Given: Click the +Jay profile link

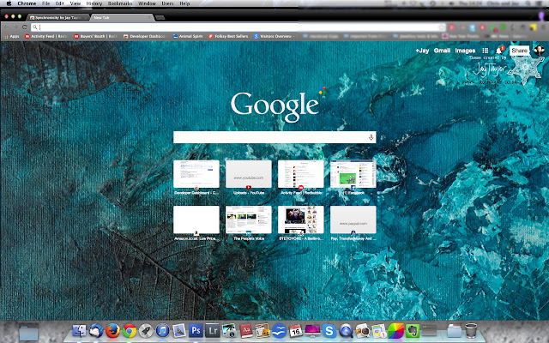Looking at the screenshot, I should pyautogui.click(x=421, y=51).
